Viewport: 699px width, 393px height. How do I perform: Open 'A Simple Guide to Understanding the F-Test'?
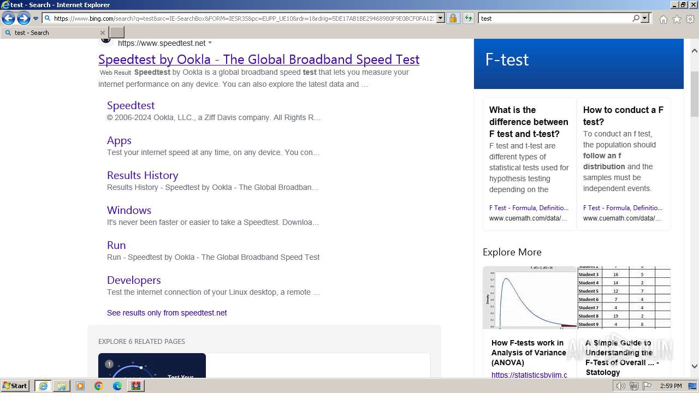tap(623, 358)
